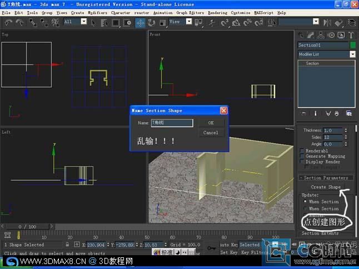Enable the Renderable checkbox
Viewport: 359px width, 269px height.
point(302,151)
